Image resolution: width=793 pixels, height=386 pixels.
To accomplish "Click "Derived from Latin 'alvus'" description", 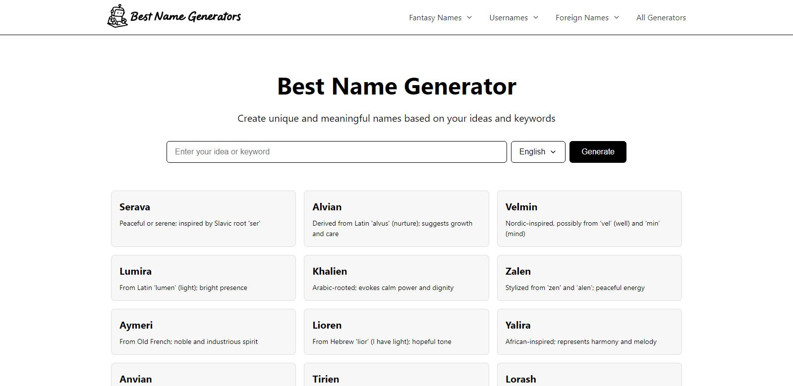I will [393, 229].
